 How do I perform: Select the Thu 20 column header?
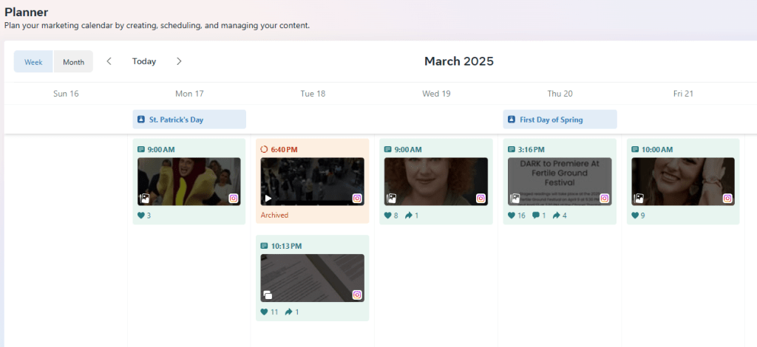[x=560, y=94]
